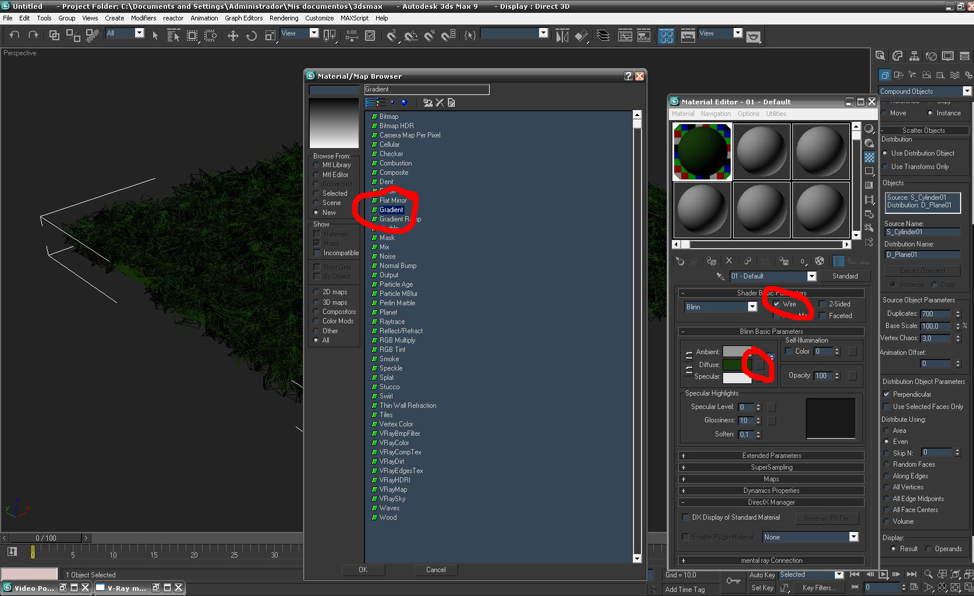Toggle the 3D Snaps magnet

pos(392,36)
